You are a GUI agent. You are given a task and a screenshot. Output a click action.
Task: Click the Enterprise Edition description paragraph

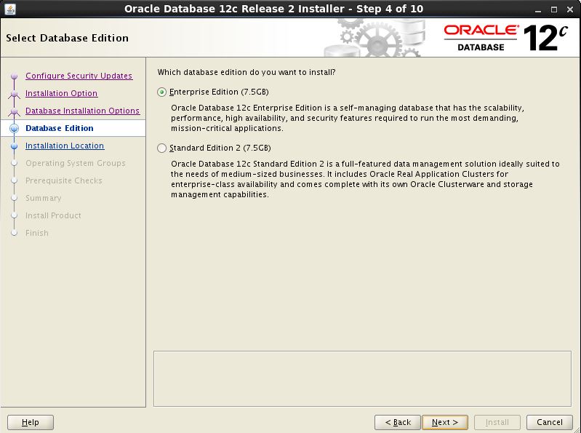click(x=347, y=119)
